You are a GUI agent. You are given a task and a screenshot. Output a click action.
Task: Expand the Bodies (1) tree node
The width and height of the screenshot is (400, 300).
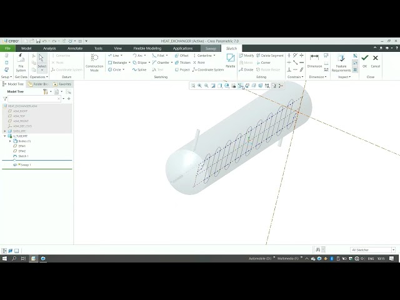10,141
